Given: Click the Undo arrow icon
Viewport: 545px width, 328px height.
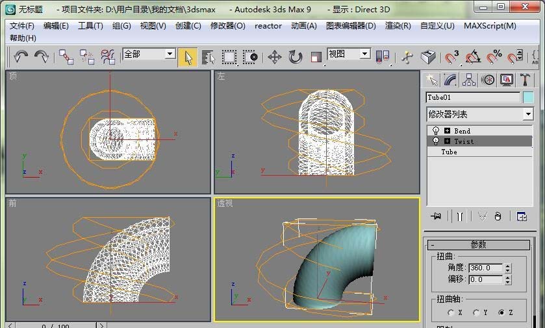Looking at the screenshot, I should point(21,56).
